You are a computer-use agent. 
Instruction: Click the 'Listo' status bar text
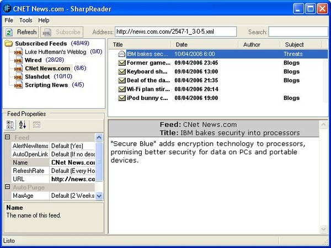pos(9,241)
